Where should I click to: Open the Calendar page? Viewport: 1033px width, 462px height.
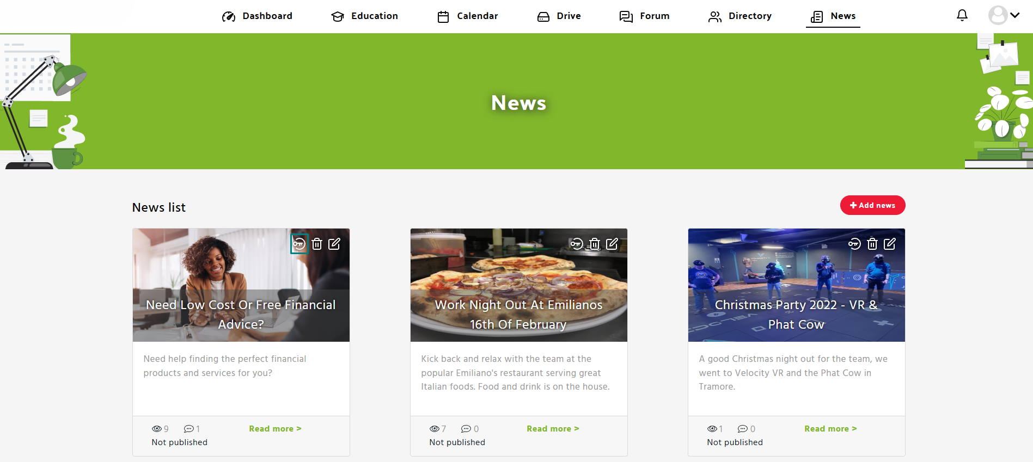[x=467, y=16]
